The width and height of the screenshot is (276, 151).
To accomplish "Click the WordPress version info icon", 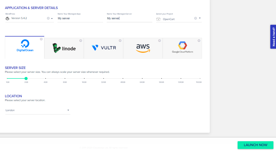I will (x=48, y=18).
